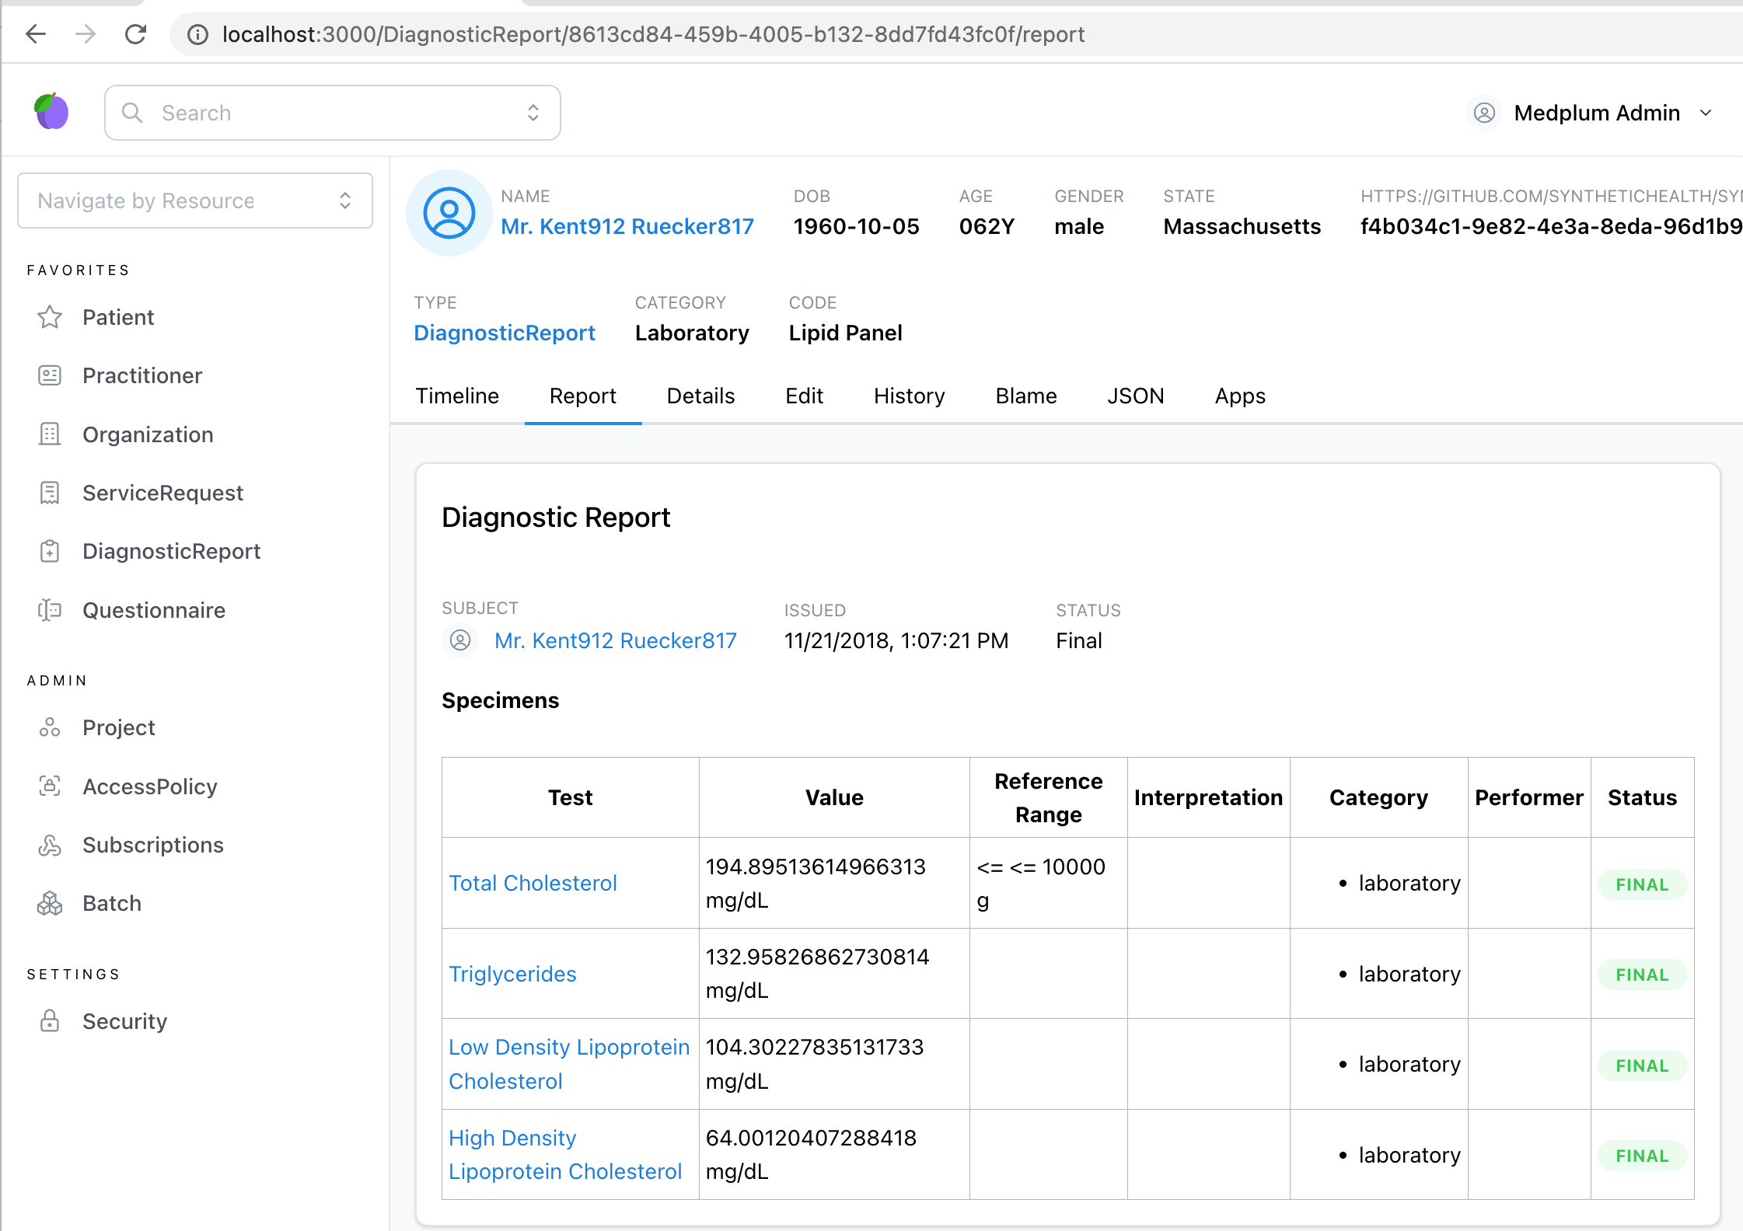
Task: Click the Medplum plum logo
Action: [51, 112]
